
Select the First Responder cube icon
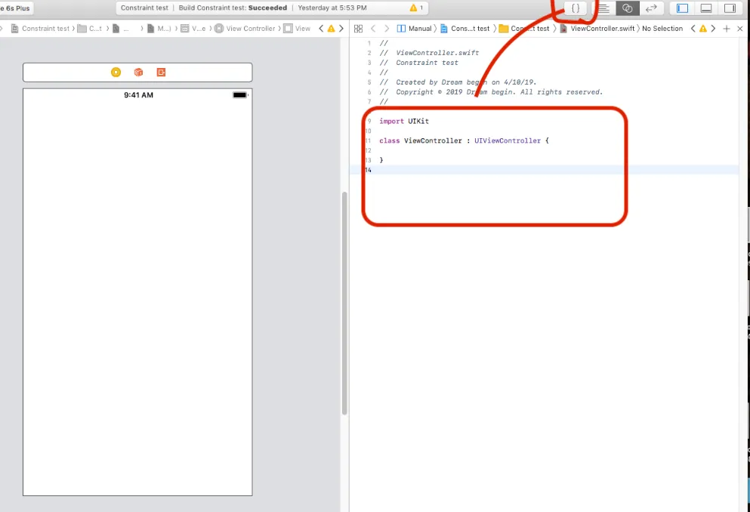pos(138,72)
